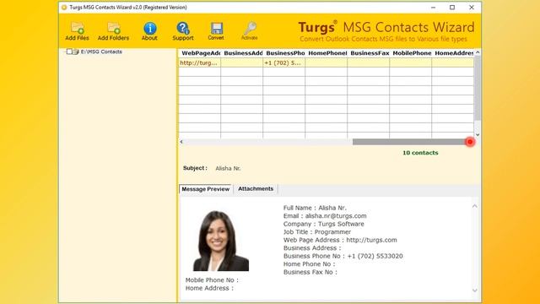
Task: Click the preview pane scroll down arrow
Action: click(x=475, y=290)
